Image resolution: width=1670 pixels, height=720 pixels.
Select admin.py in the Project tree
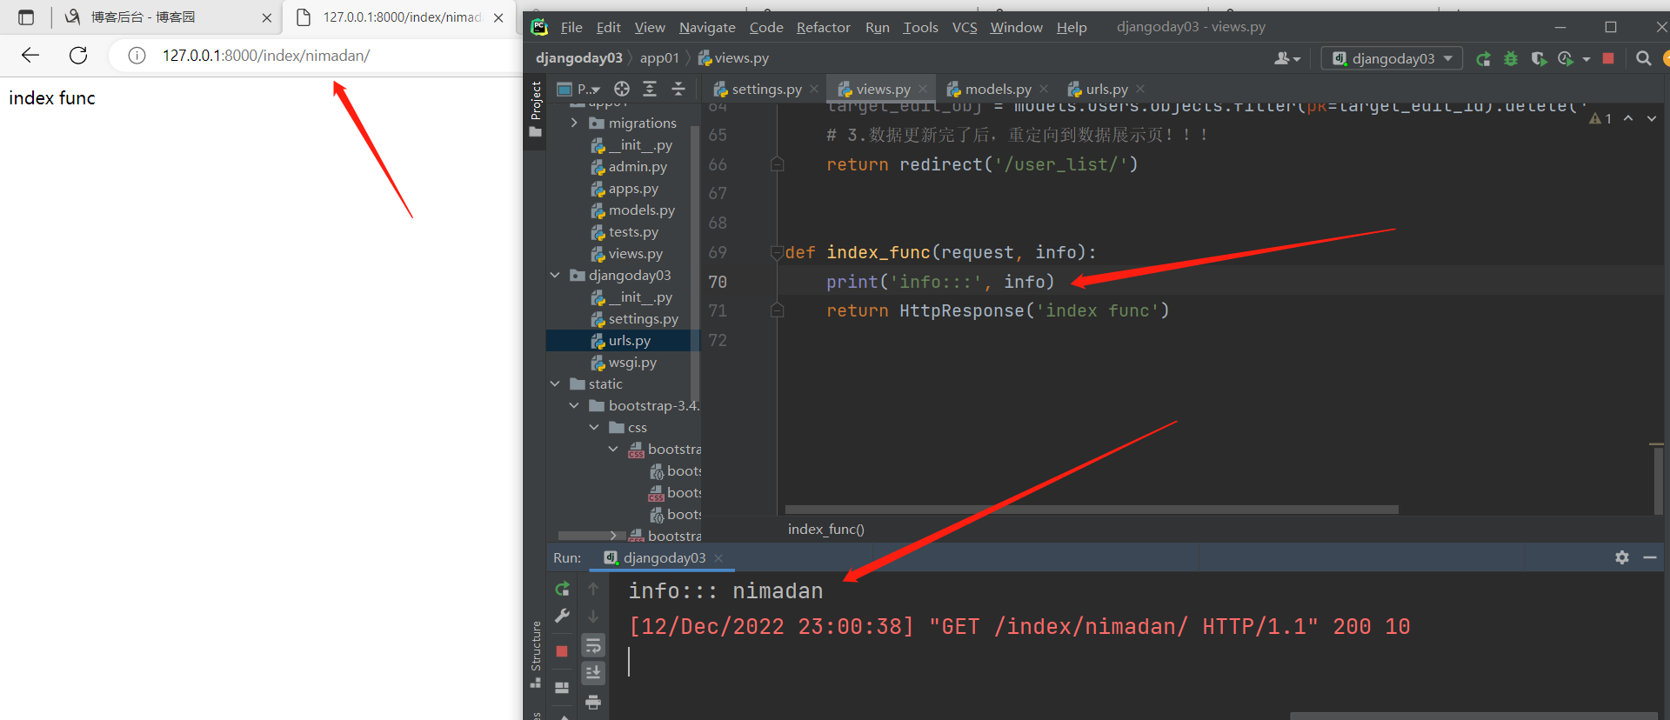(629, 167)
